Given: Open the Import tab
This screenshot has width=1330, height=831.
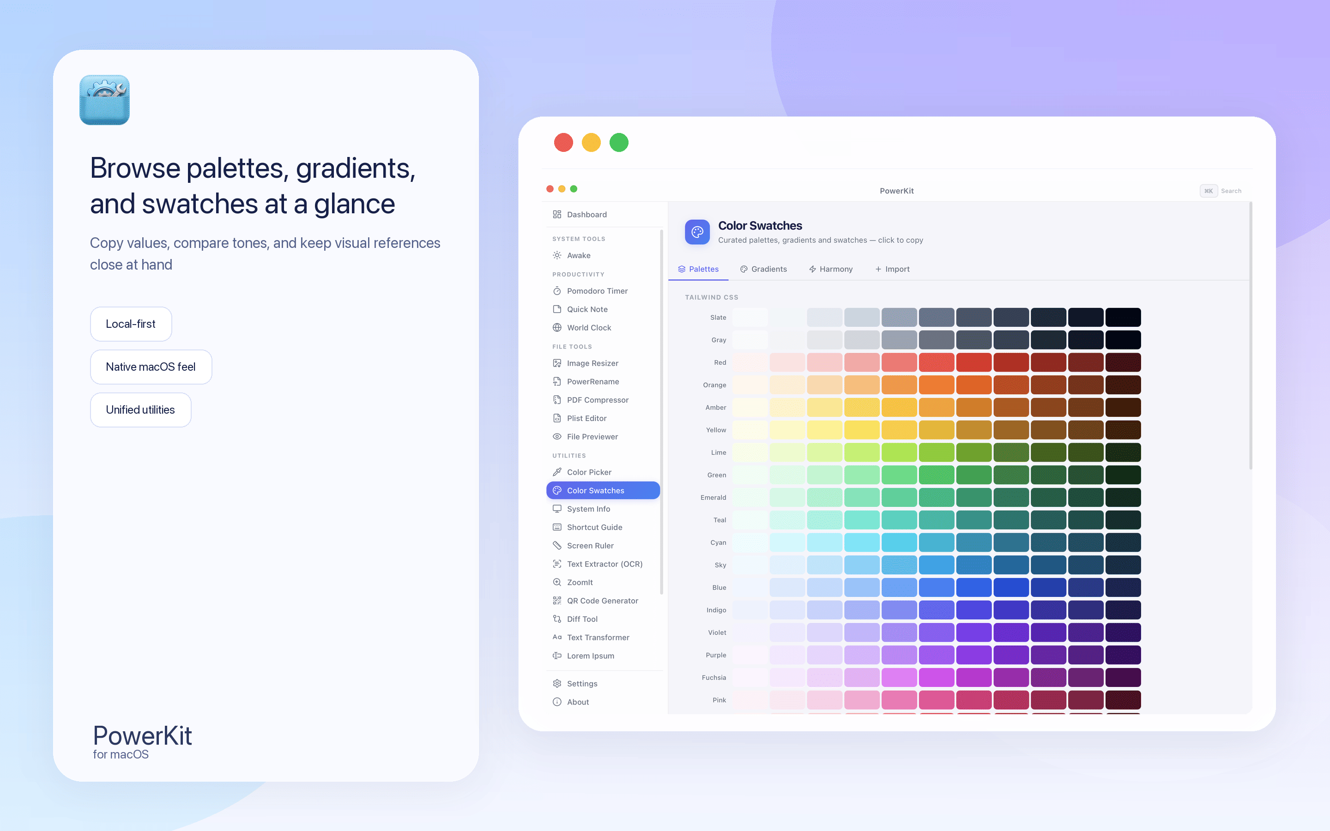Looking at the screenshot, I should coord(892,269).
